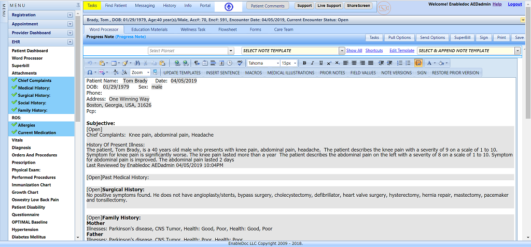Toggle bold formatting
The height and width of the screenshot is (247, 531).
point(304,63)
